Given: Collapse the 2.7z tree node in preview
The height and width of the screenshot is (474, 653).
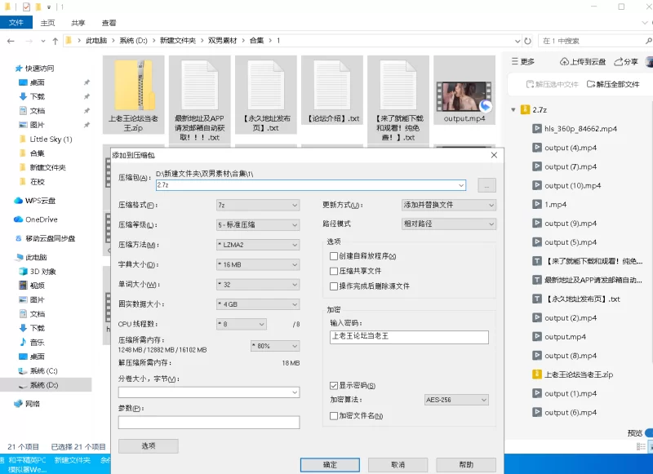Looking at the screenshot, I should tap(513, 109).
